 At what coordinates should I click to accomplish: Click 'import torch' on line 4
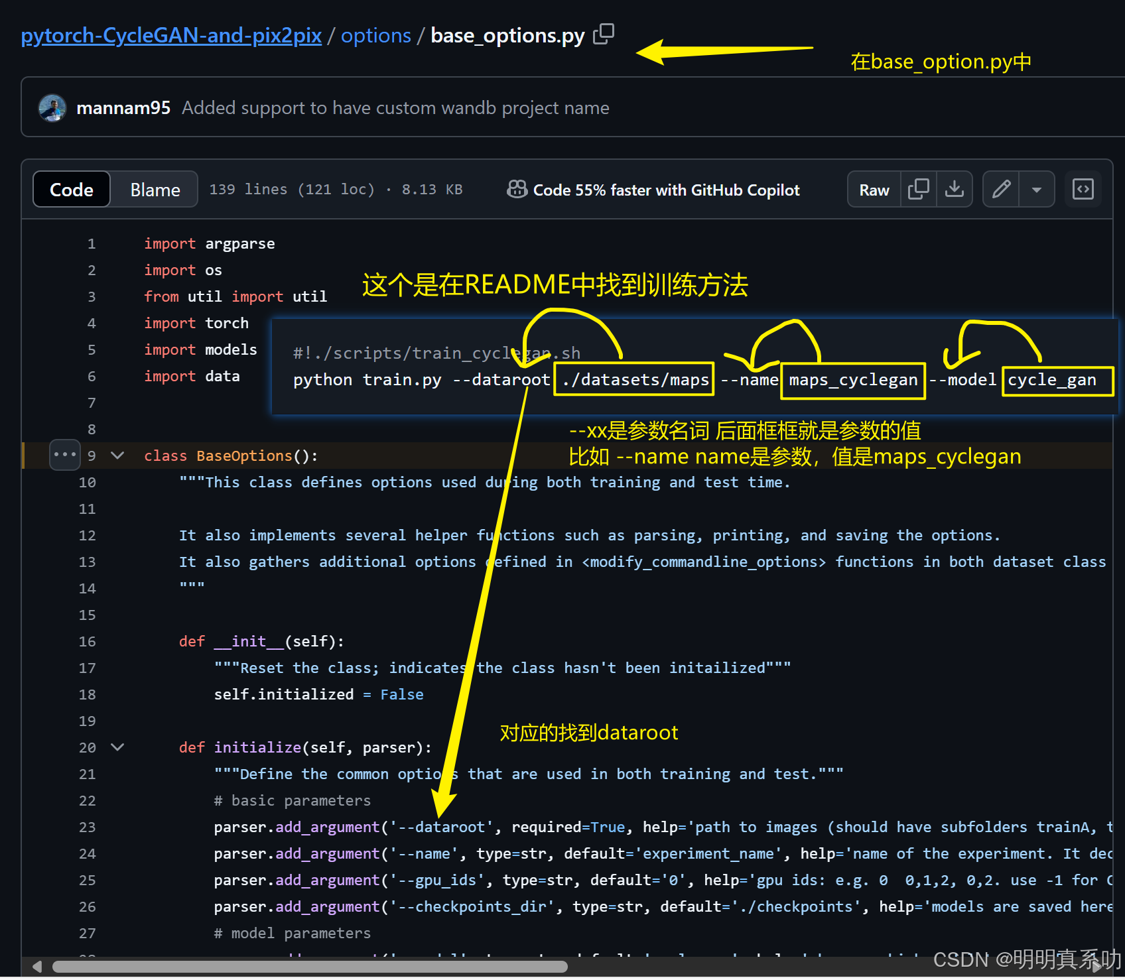point(196,323)
